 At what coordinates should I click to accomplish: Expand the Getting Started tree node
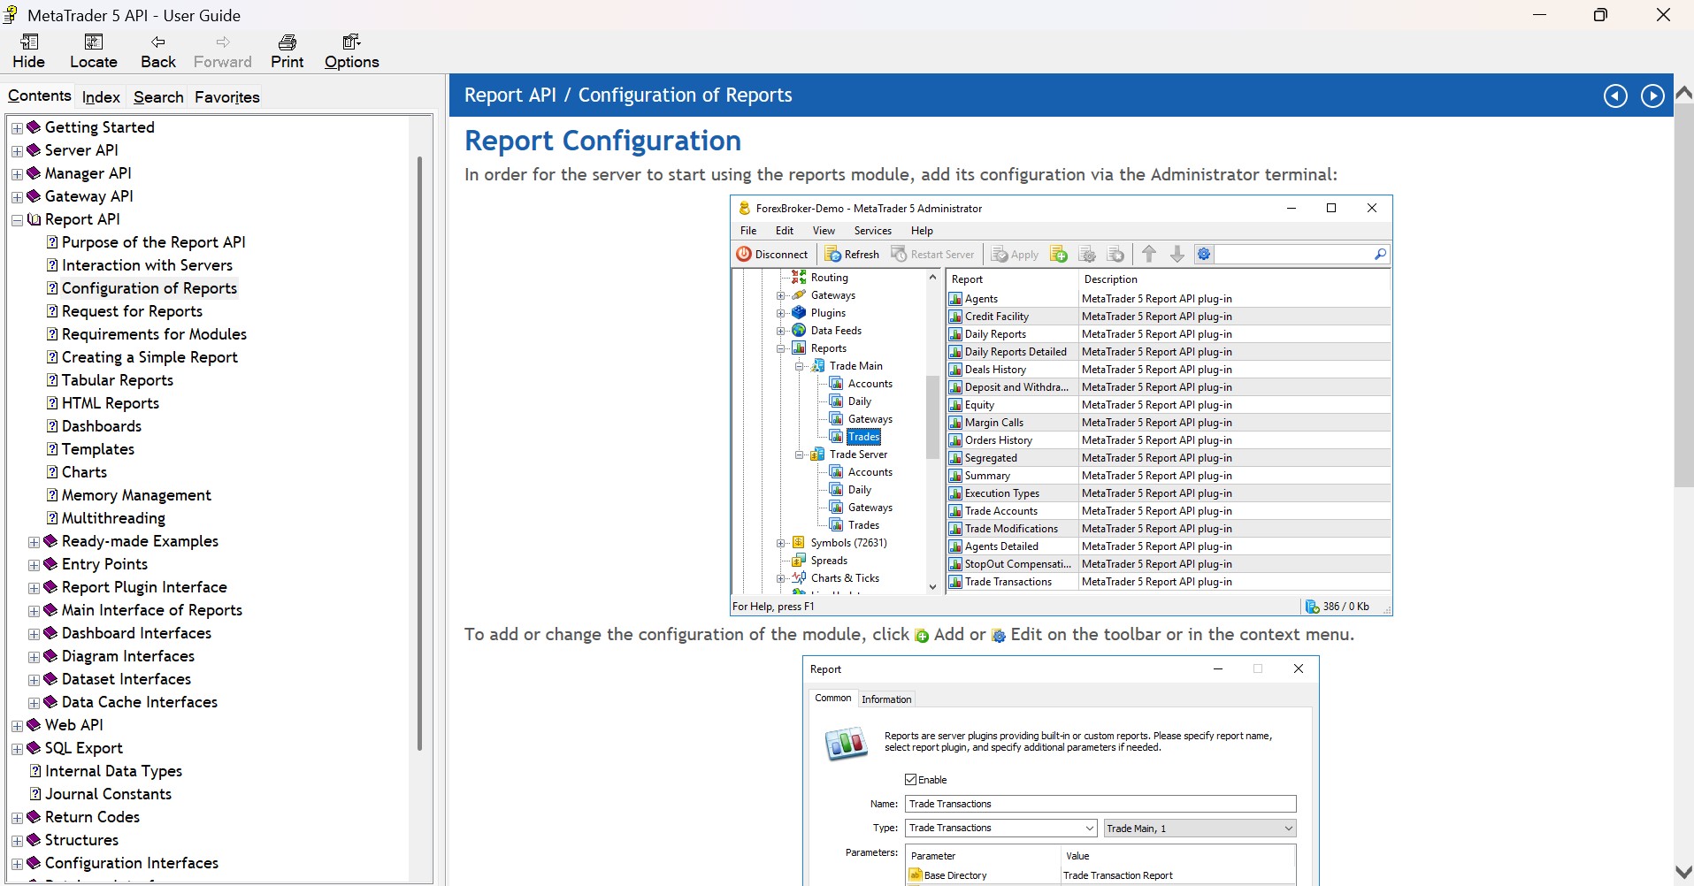pyautogui.click(x=17, y=128)
